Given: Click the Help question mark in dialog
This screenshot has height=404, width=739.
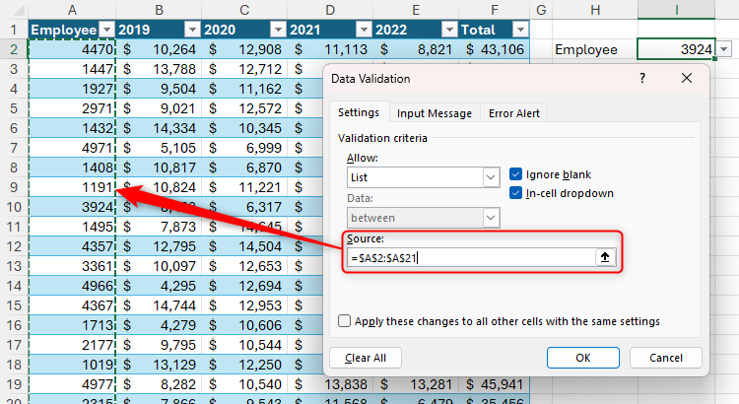Looking at the screenshot, I should (642, 79).
